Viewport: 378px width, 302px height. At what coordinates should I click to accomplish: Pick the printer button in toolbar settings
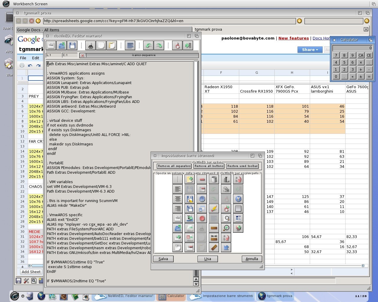pos(190,228)
